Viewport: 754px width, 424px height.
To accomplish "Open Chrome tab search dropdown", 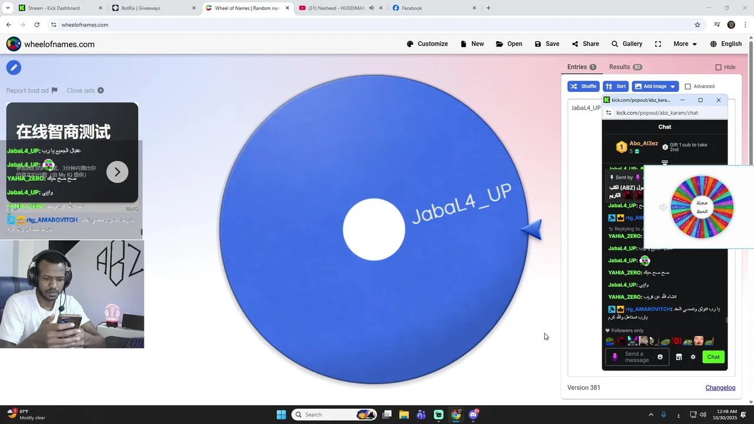I will (x=7, y=8).
